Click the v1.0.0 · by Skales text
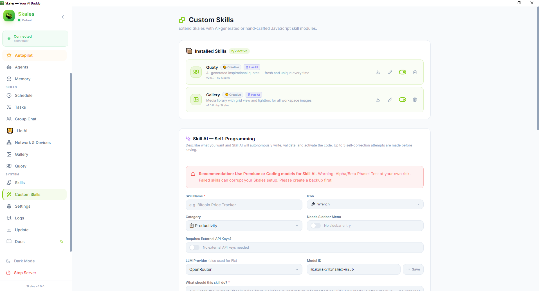Viewport: 539px width, 291px height. pos(217,106)
